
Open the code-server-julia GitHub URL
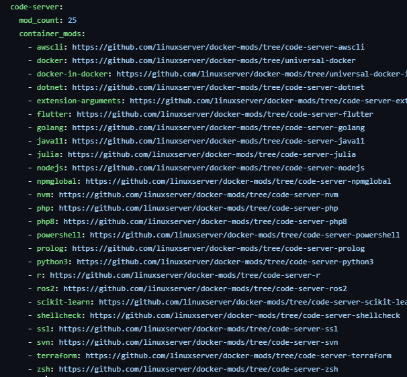[x=212, y=154]
